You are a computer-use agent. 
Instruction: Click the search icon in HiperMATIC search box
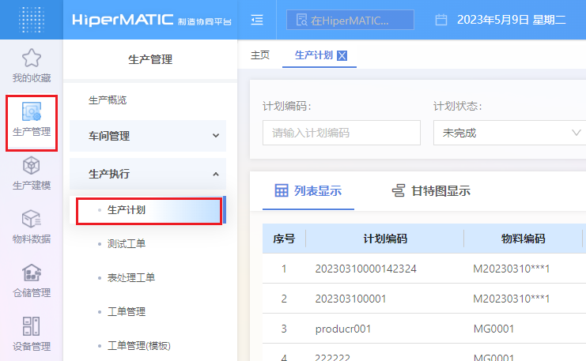click(301, 20)
